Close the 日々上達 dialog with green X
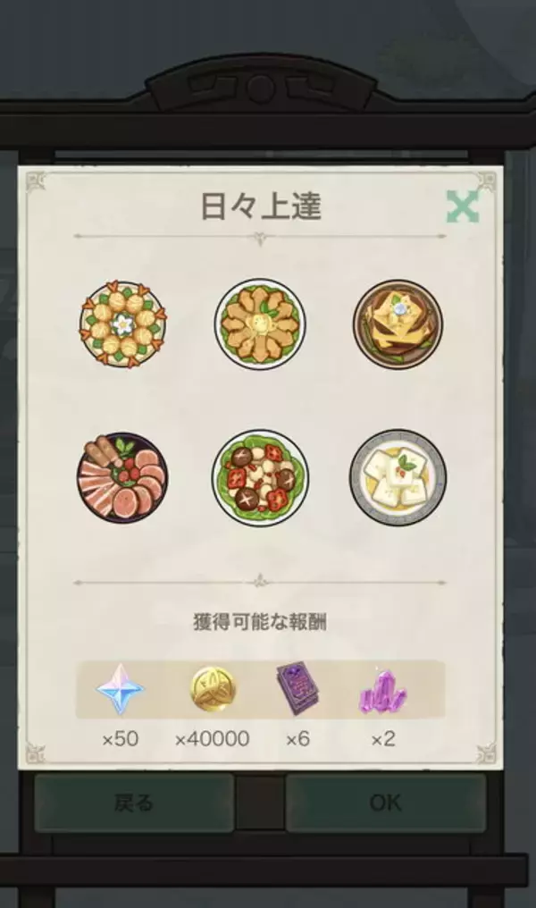 pyautogui.click(x=463, y=206)
